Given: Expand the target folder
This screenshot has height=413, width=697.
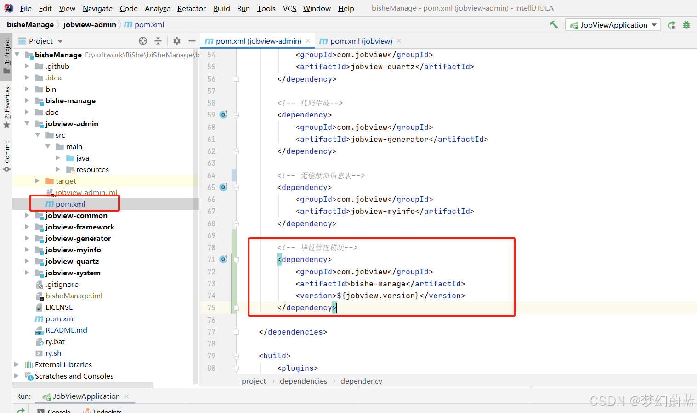Looking at the screenshot, I should (37, 181).
